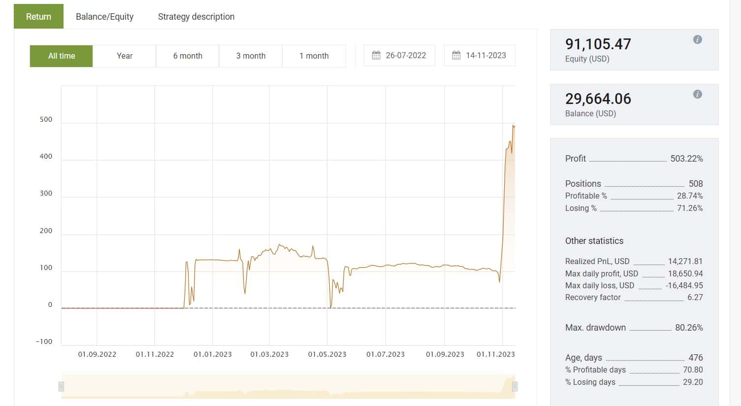
Task: Select the 3 month period
Action: pyautogui.click(x=251, y=56)
